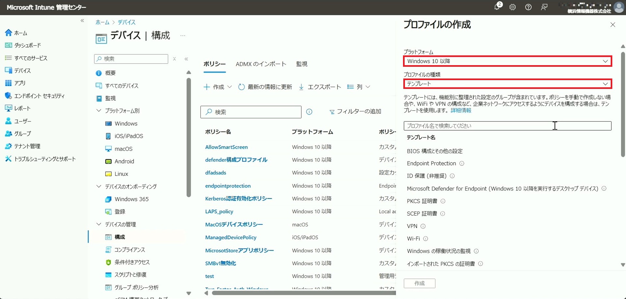Open エンドポイント セキュリティ in left navigation
Image resolution: width=626 pixels, height=299 pixels.
coord(35,96)
